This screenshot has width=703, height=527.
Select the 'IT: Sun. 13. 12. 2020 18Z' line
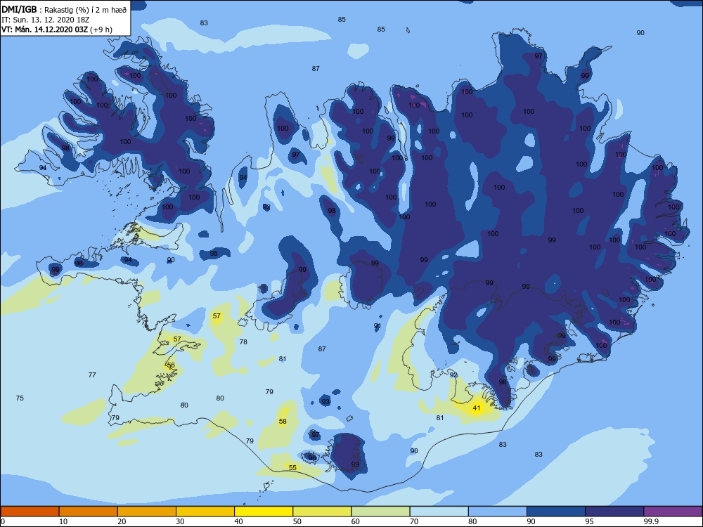pyautogui.click(x=45, y=20)
